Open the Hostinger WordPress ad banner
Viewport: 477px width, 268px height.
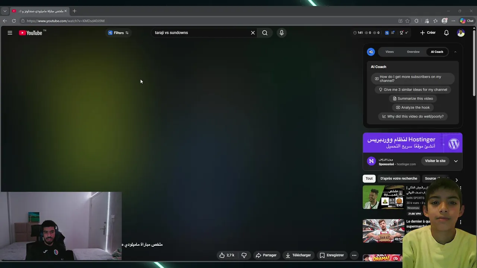(413, 143)
